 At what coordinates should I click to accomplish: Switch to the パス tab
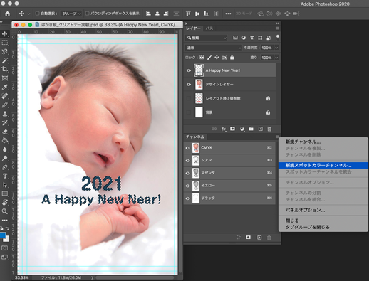[209, 28]
